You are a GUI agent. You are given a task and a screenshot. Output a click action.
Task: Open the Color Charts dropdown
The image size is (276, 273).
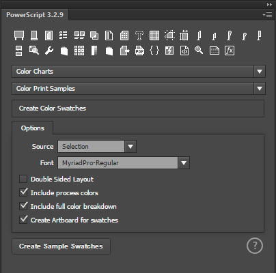pyautogui.click(x=139, y=72)
